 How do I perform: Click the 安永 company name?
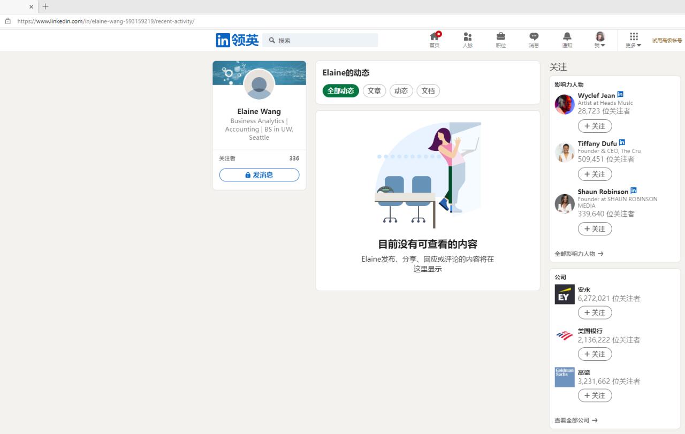(x=584, y=290)
